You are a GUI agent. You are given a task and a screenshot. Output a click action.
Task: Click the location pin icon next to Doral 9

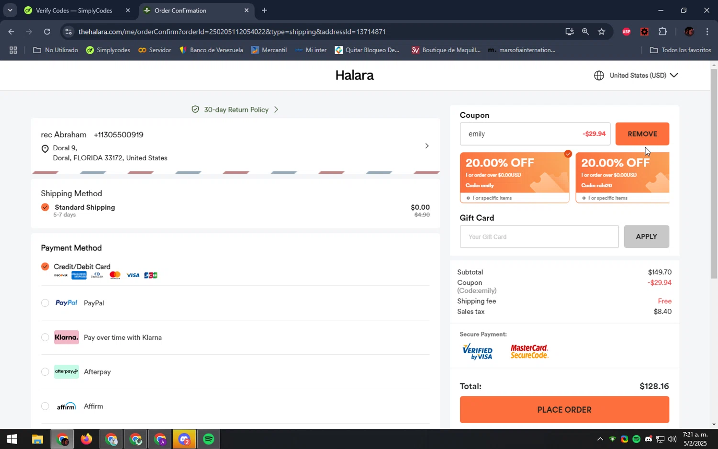[45, 149]
